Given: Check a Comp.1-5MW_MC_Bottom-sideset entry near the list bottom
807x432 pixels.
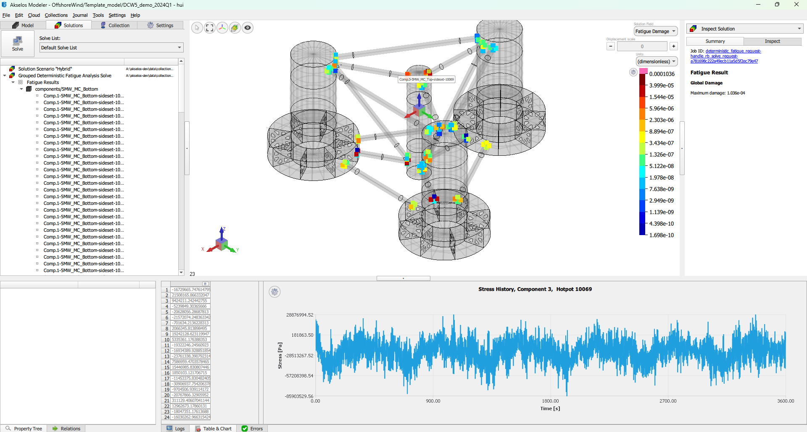Looking at the screenshot, I should (38, 270).
